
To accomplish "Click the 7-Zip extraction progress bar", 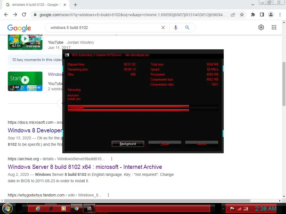I will pos(143,108).
